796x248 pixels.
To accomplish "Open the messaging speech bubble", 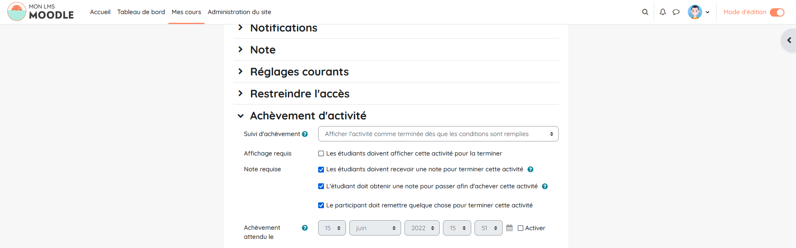I will (676, 12).
